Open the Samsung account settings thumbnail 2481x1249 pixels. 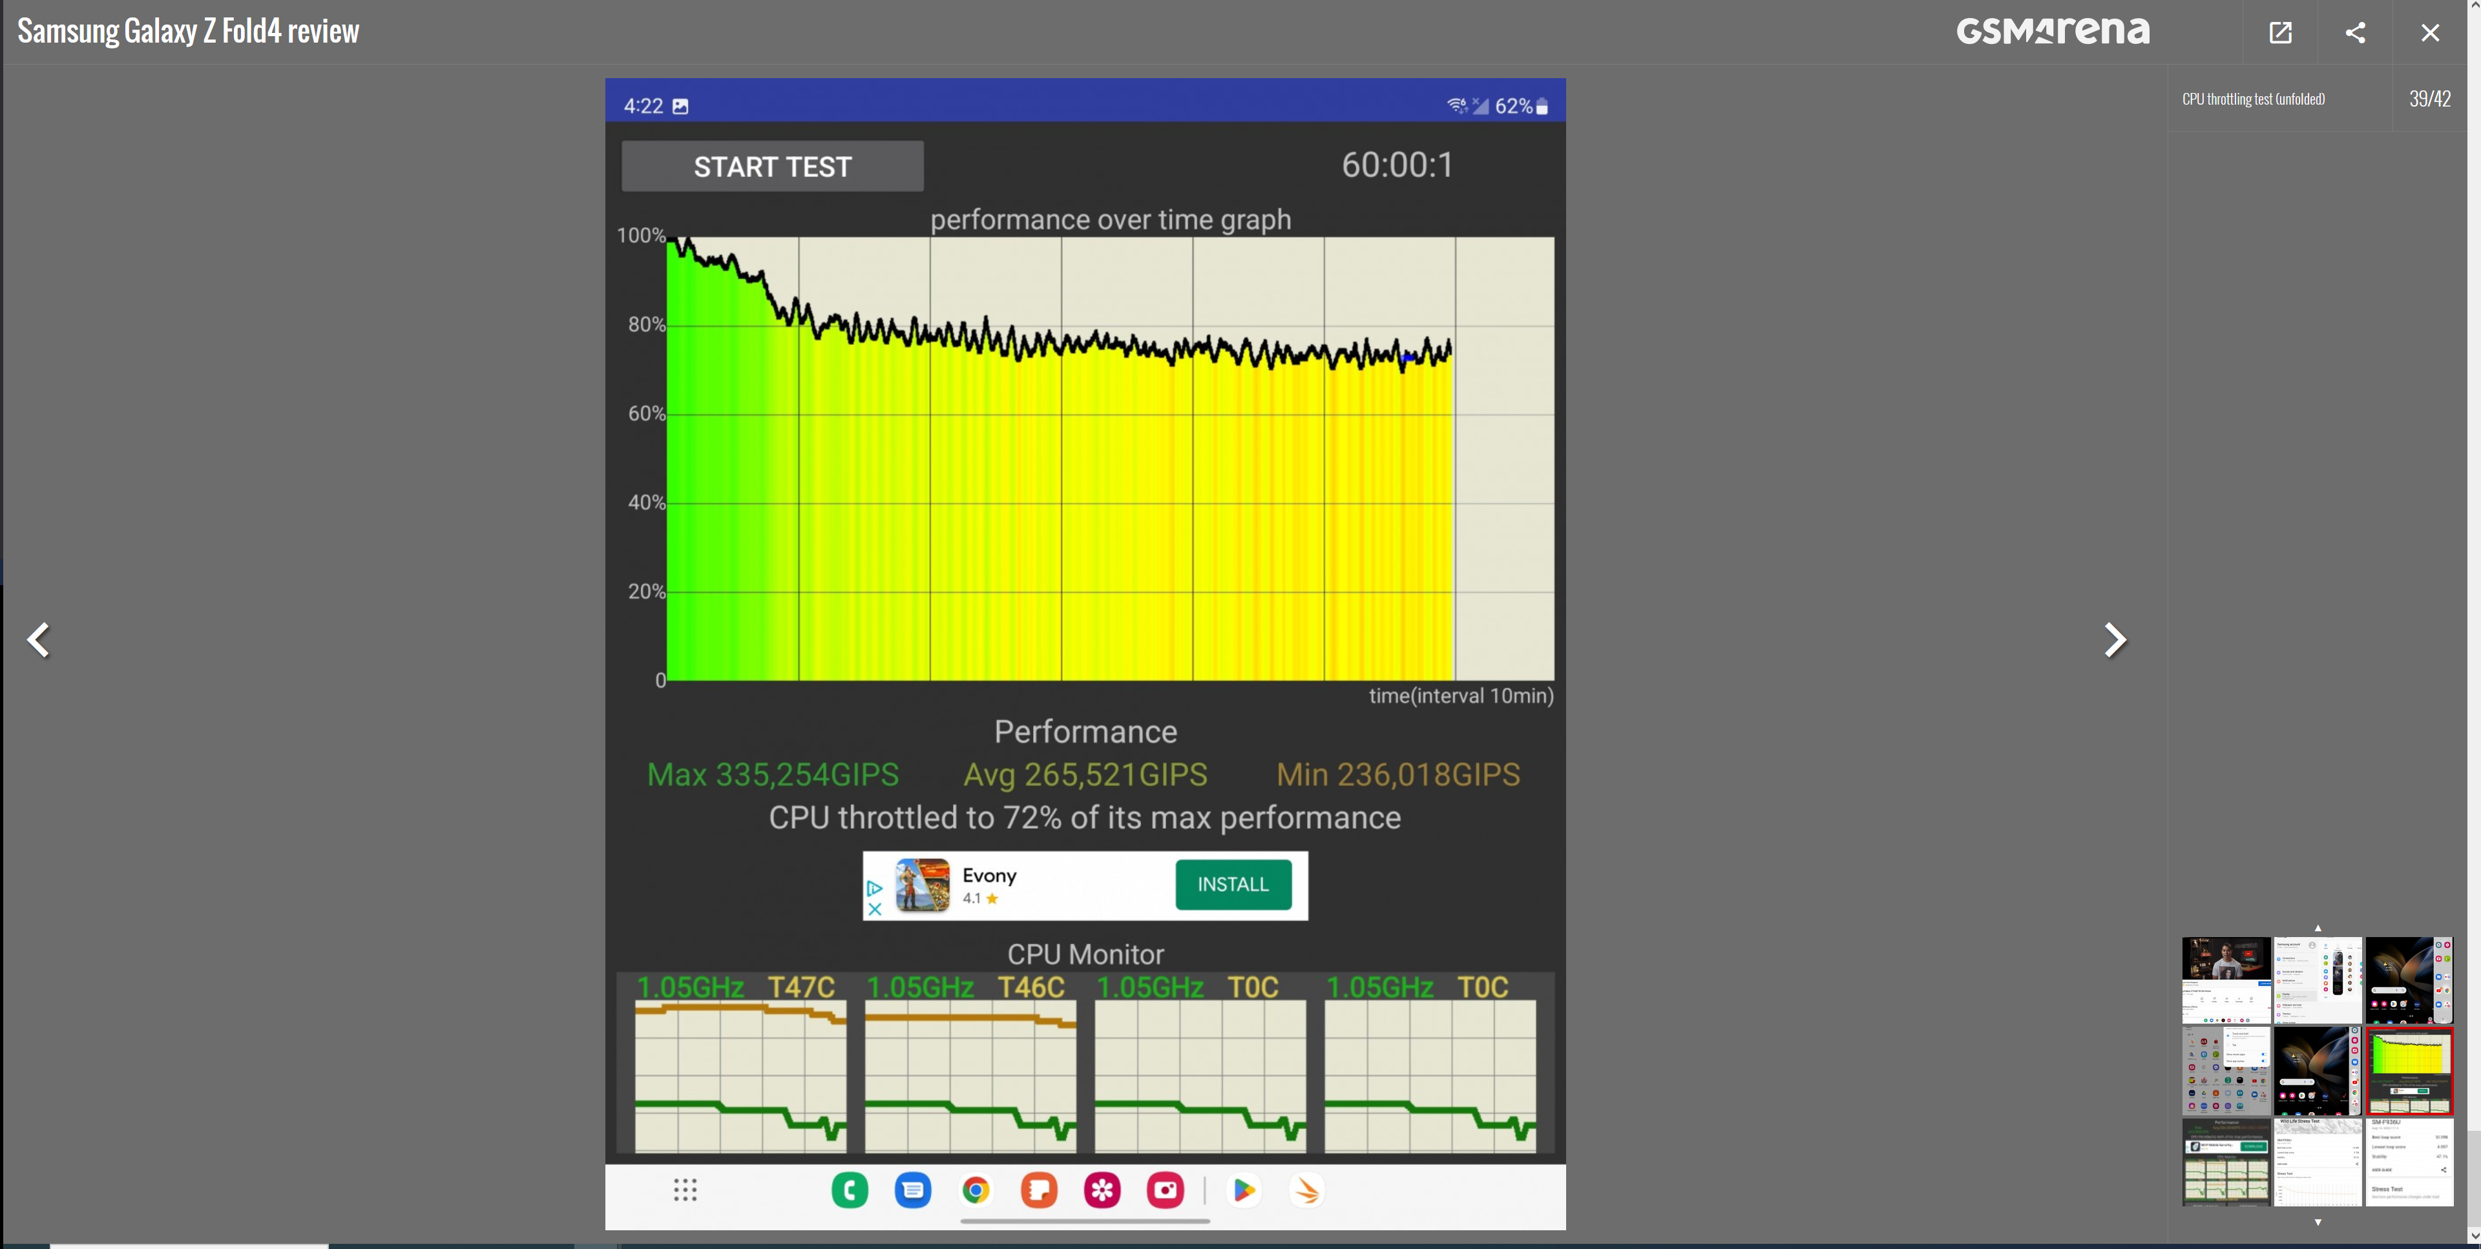2318,979
